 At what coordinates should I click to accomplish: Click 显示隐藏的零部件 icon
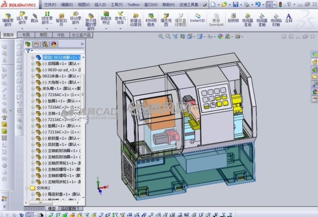click(x=91, y=22)
